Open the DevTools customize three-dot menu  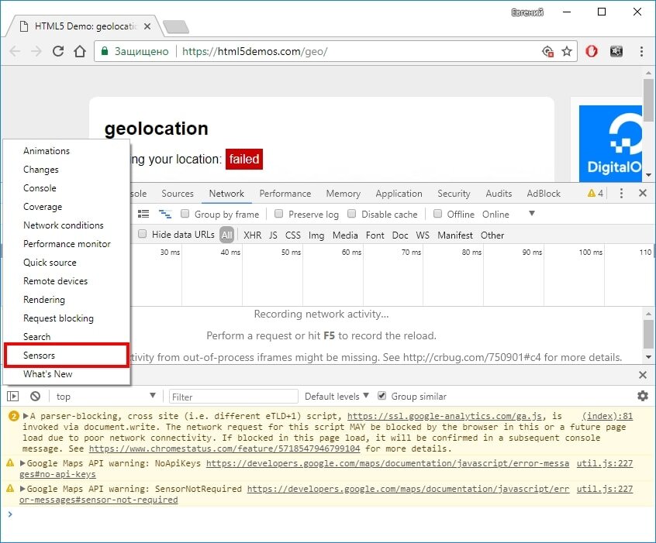pos(621,193)
